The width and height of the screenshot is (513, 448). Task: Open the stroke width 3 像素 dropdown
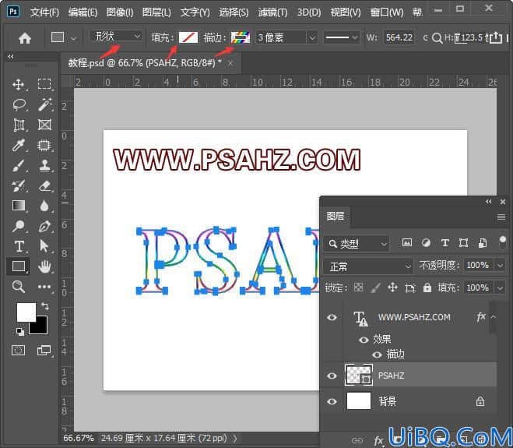pyautogui.click(x=312, y=37)
